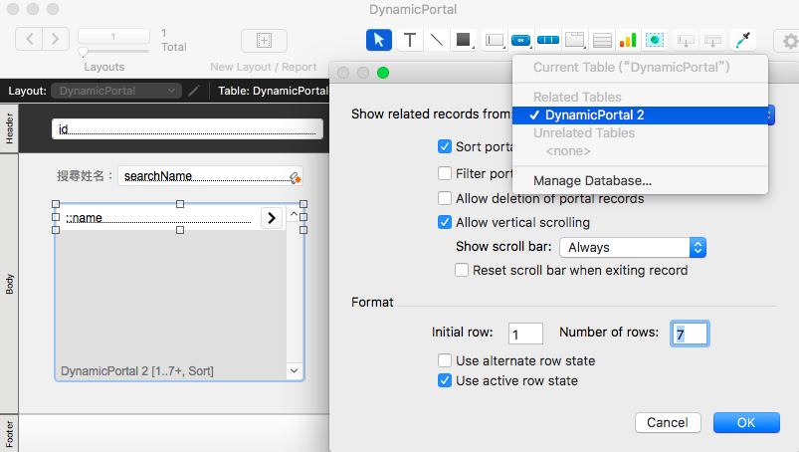Enable Allow deletion of portal records

tap(445, 198)
